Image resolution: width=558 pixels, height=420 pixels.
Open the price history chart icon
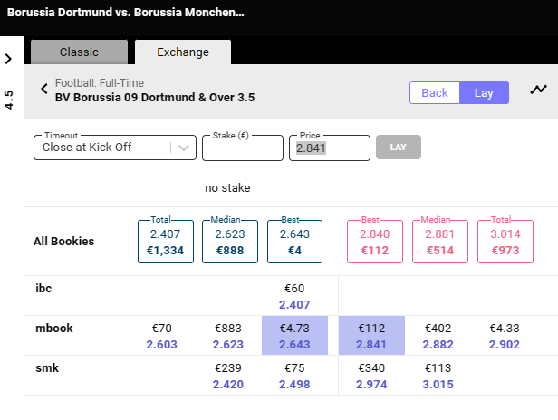(538, 90)
